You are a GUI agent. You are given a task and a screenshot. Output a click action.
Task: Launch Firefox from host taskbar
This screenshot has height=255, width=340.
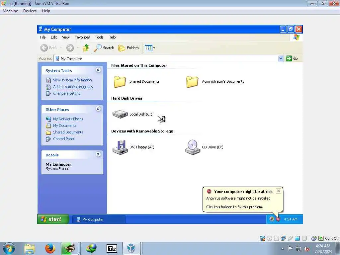(x=50, y=248)
